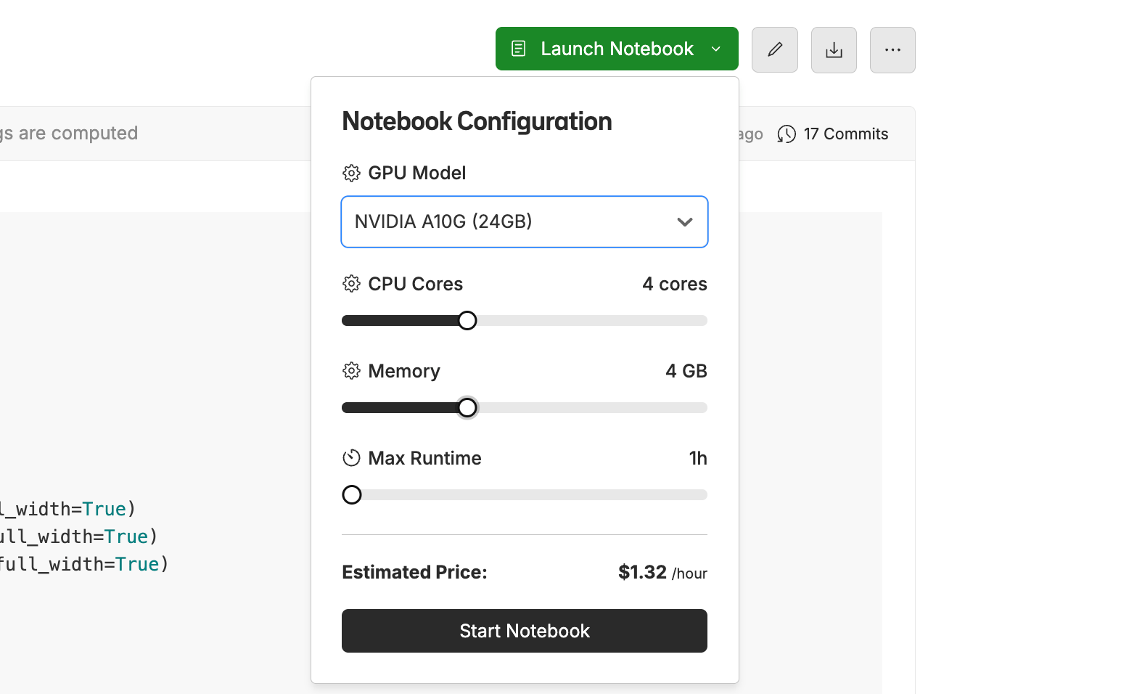The image size is (1129, 694).
Task: Click the Estimated Price $1.32 value
Action: [x=642, y=572]
